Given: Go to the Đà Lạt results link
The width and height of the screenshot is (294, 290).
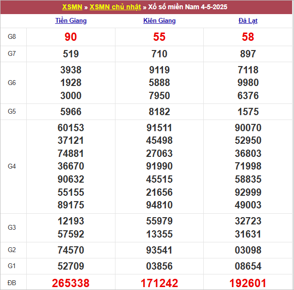Looking at the screenshot, I should point(248,21).
